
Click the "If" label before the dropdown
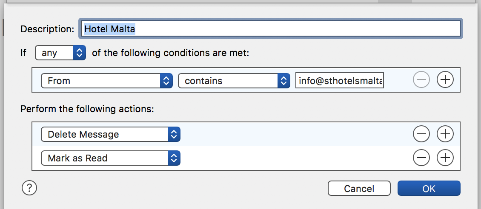(23, 53)
